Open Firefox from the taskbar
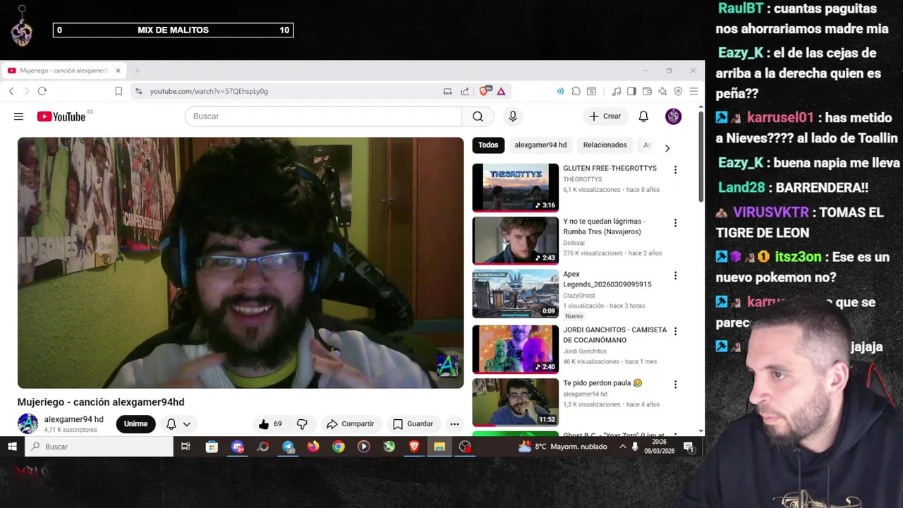903x508 pixels. click(313, 447)
